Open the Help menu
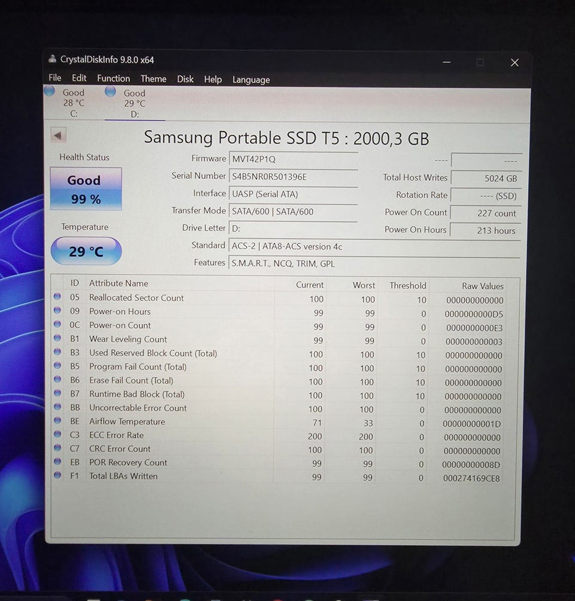Viewport: 575px width, 601px height. coord(213,79)
